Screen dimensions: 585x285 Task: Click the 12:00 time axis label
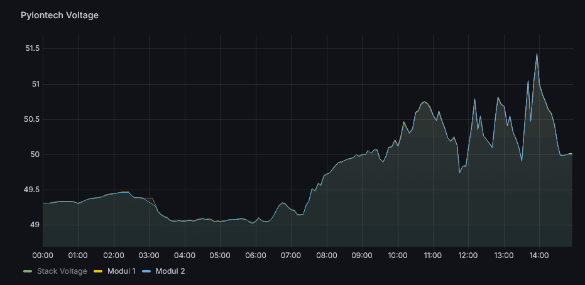[469, 255]
